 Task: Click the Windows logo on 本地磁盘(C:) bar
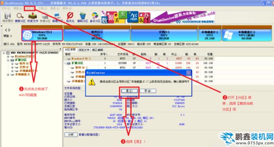pyautogui.click(x=228, y=35)
